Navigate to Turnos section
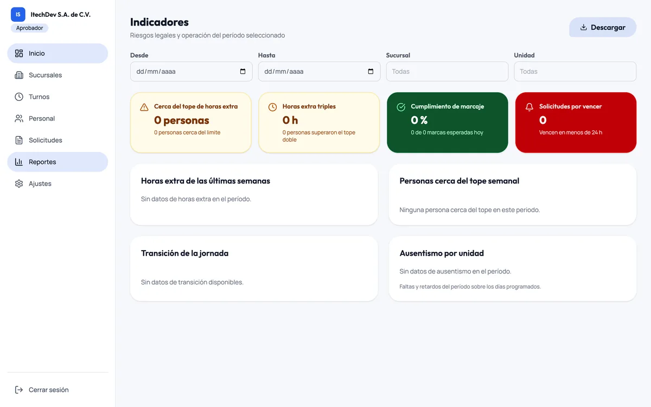 [x=58, y=97]
